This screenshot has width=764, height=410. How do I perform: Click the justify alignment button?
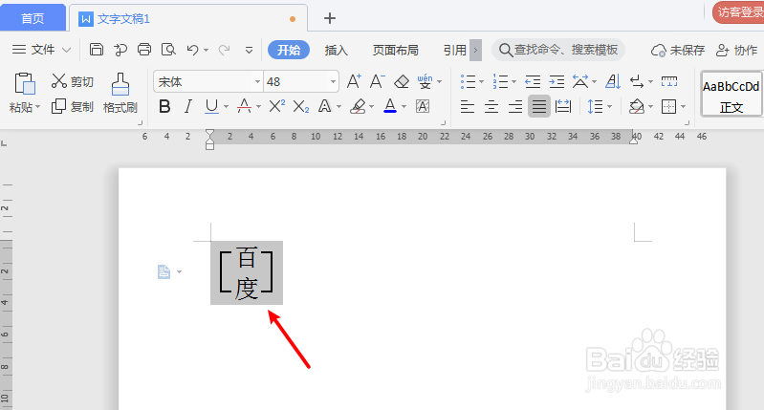[x=539, y=106]
